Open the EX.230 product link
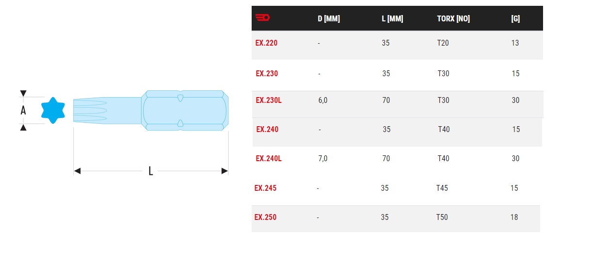 267,73
